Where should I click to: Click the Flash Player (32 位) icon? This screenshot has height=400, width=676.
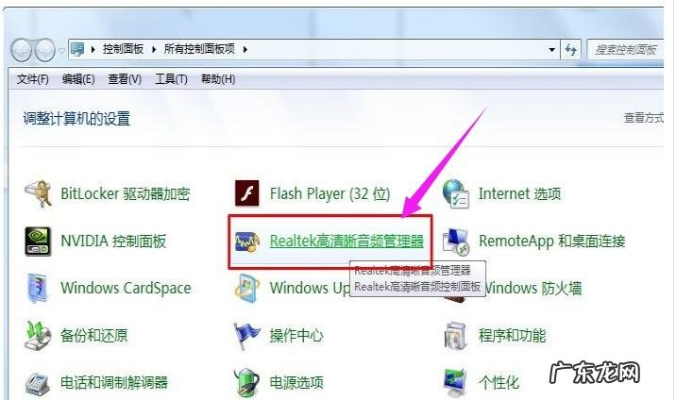[247, 193]
